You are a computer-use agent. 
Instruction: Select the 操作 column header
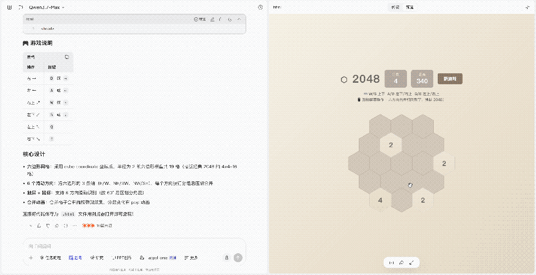tap(31, 67)
